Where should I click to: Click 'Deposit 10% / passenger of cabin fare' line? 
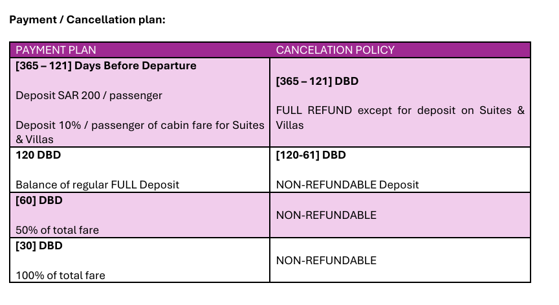point(140,125)
